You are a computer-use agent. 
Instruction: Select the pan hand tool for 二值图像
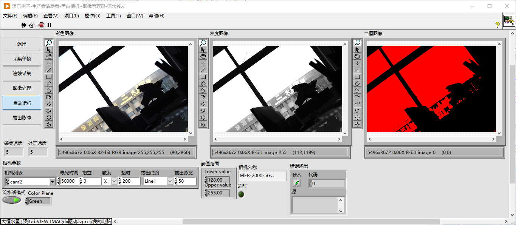point(358,56)
